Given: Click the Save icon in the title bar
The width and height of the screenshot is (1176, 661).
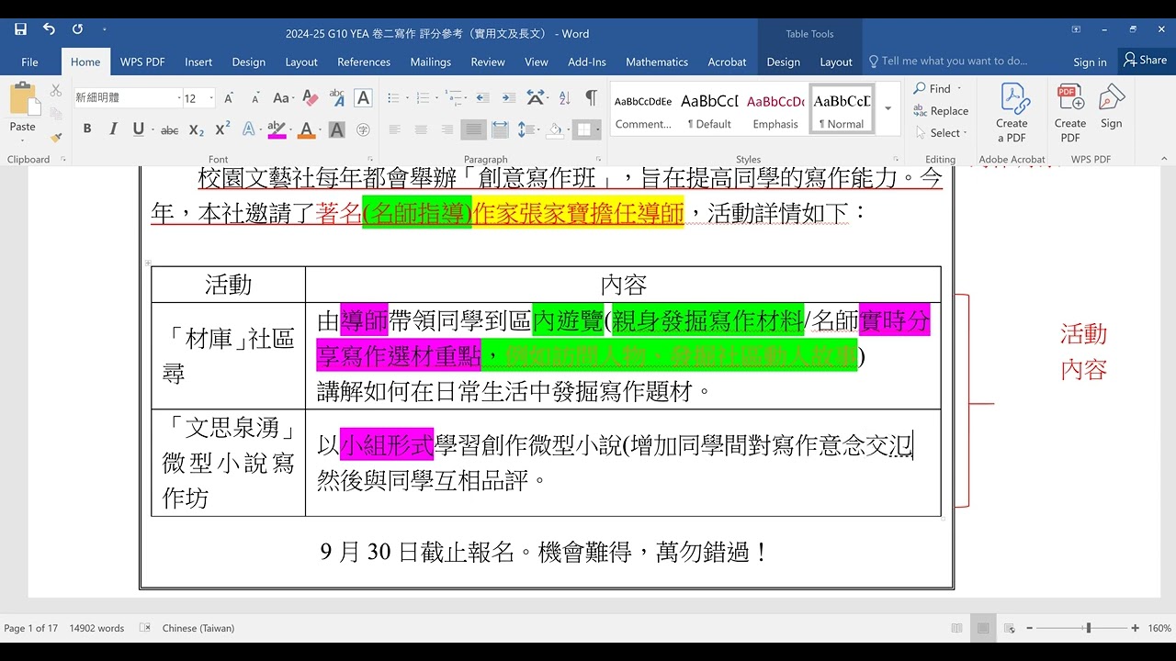Looking at the screenshot, I should tap(20, 30).
